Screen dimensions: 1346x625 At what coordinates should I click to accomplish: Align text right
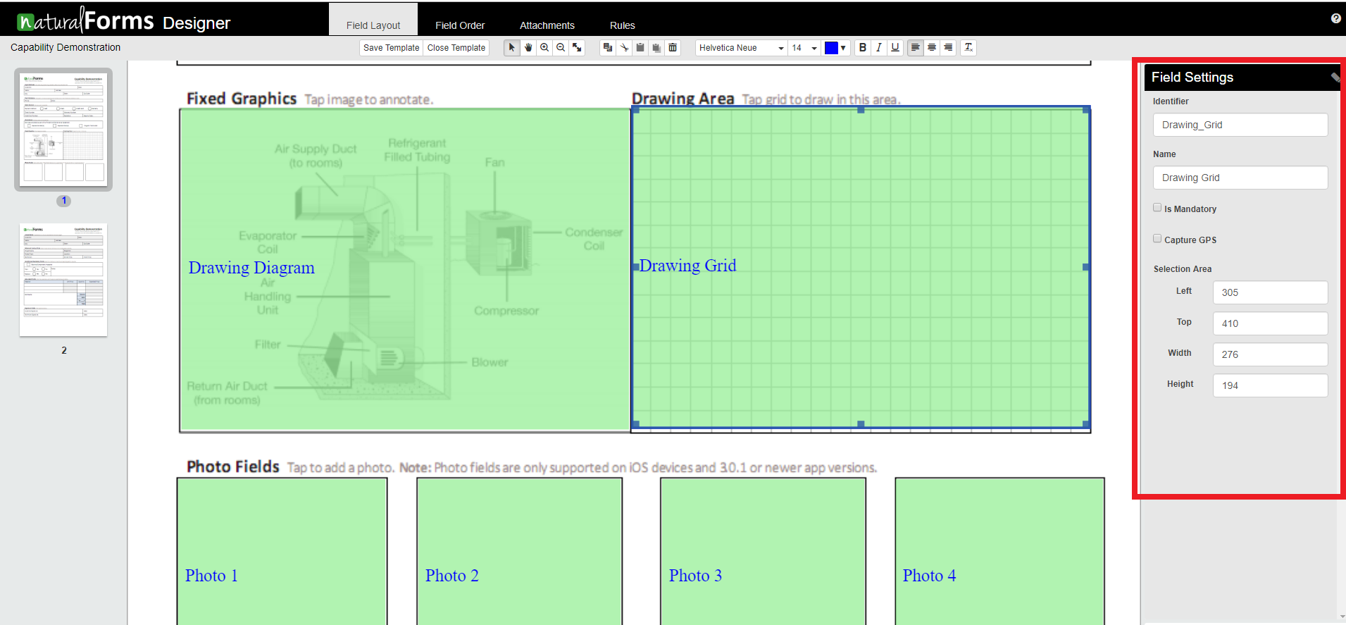948,48
